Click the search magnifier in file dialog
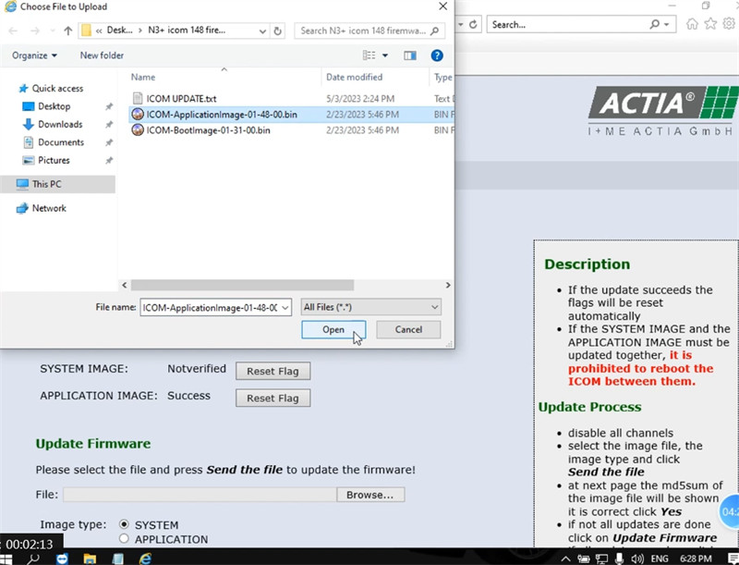Image resolution: width=739 pixels, height=565 pixels. 434,31
